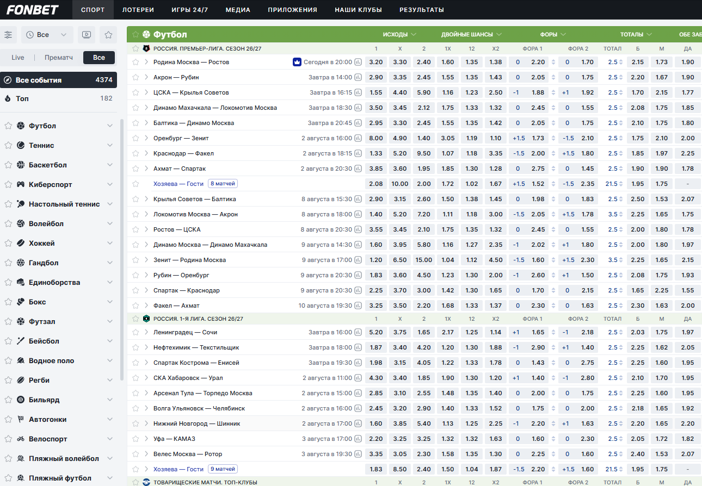
Task: Select the Автогонки flag icon in sidebar
Action: click(21, 419)
